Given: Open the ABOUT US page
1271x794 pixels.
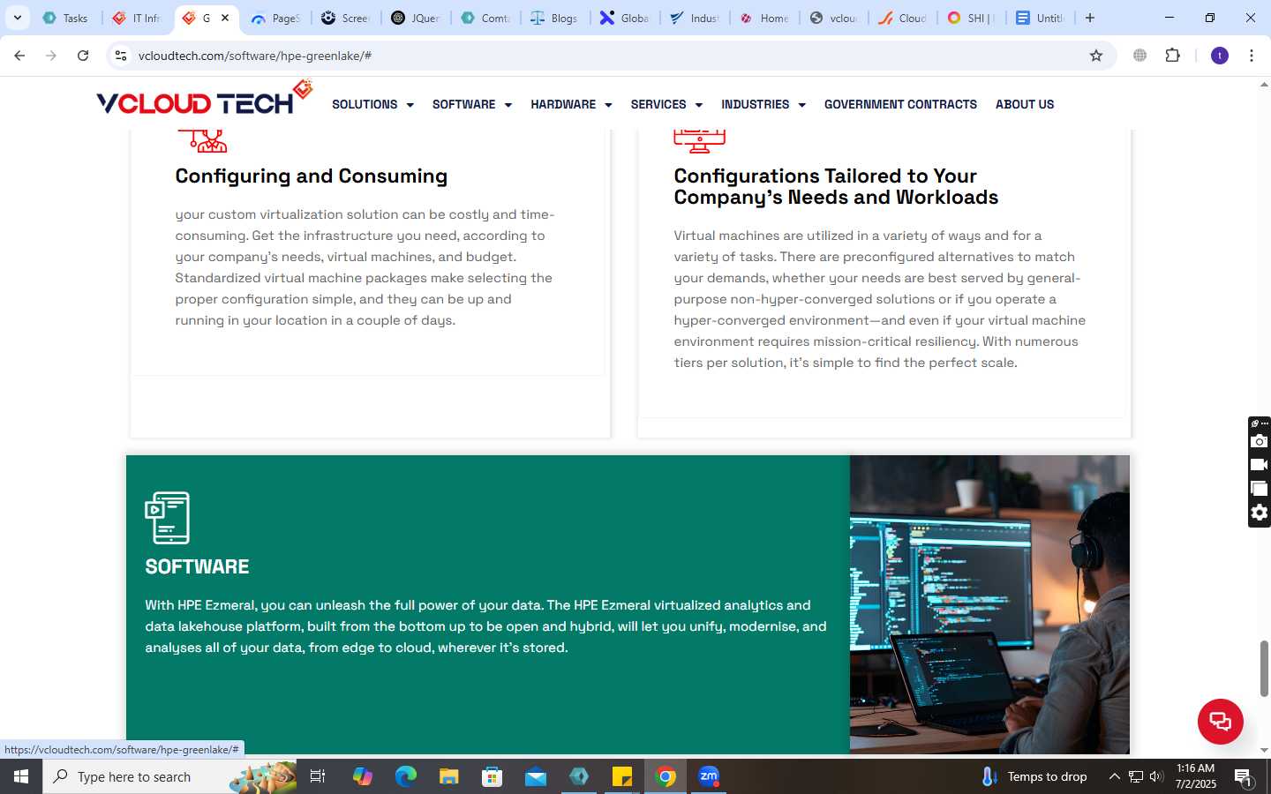Looking at the screenshot, I should click(x=1025, y=104).
